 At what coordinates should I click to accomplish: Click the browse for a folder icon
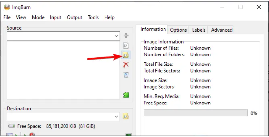point(126,55)
